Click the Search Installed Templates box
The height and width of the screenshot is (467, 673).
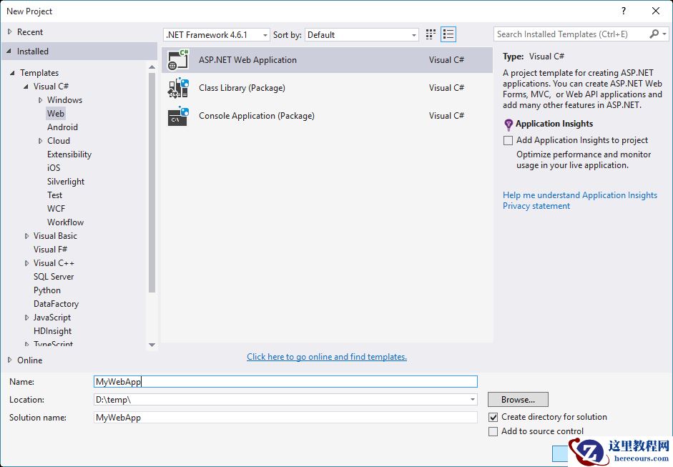pyautogui.click(x=571, y=34)
